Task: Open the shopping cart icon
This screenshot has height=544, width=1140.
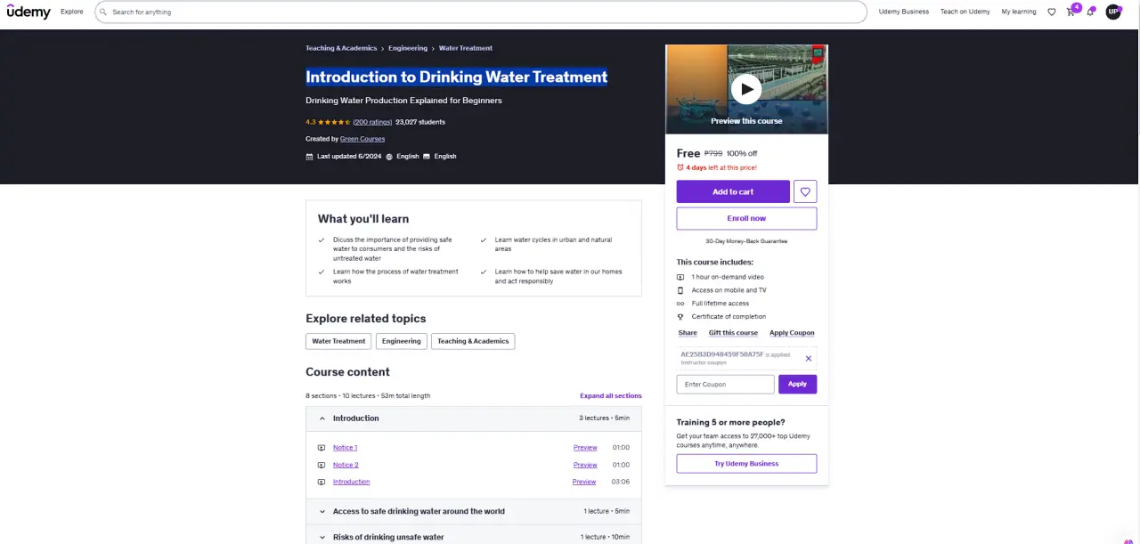Action: coord(1071,12)
